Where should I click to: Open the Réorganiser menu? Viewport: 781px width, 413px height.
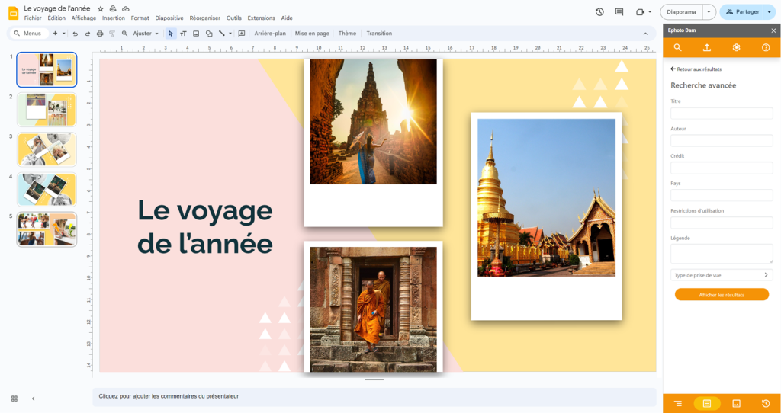pos(204,18)
